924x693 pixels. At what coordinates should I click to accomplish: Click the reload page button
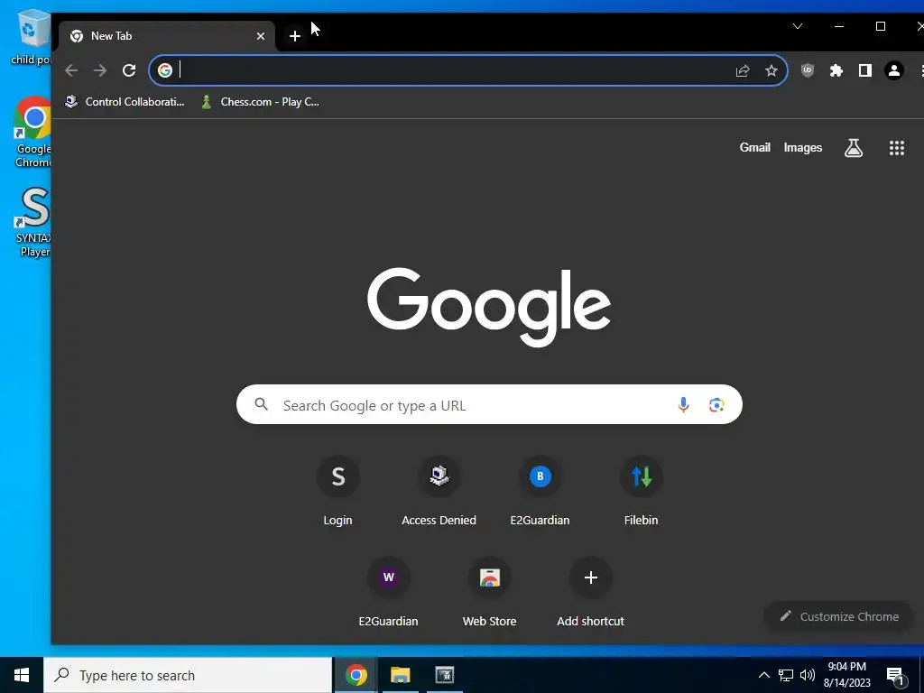[x=129, y=70]
